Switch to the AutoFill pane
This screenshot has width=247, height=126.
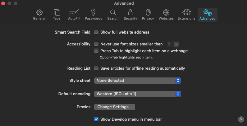pyautogui.click(x=74, y=15)
